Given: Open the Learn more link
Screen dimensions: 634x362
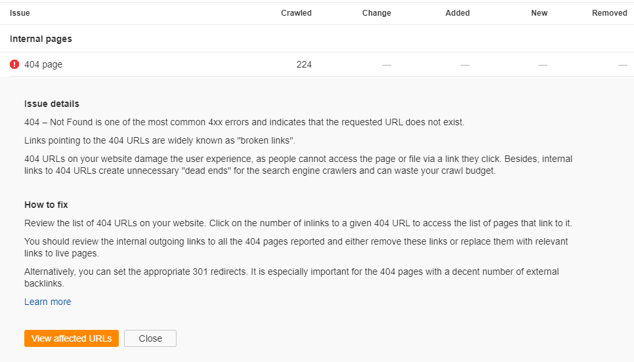Looking at the screenshot, I should 48,302.
